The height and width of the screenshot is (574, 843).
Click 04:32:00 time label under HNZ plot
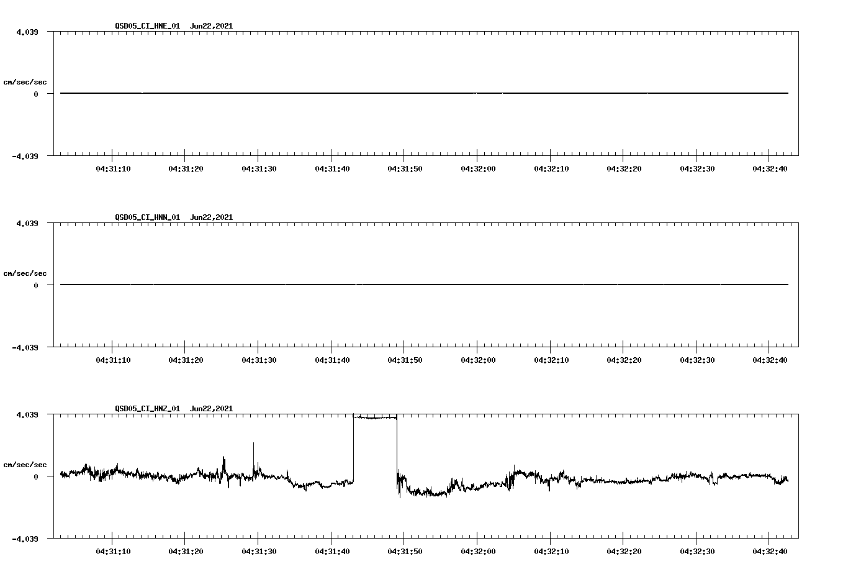click(477, 551)
